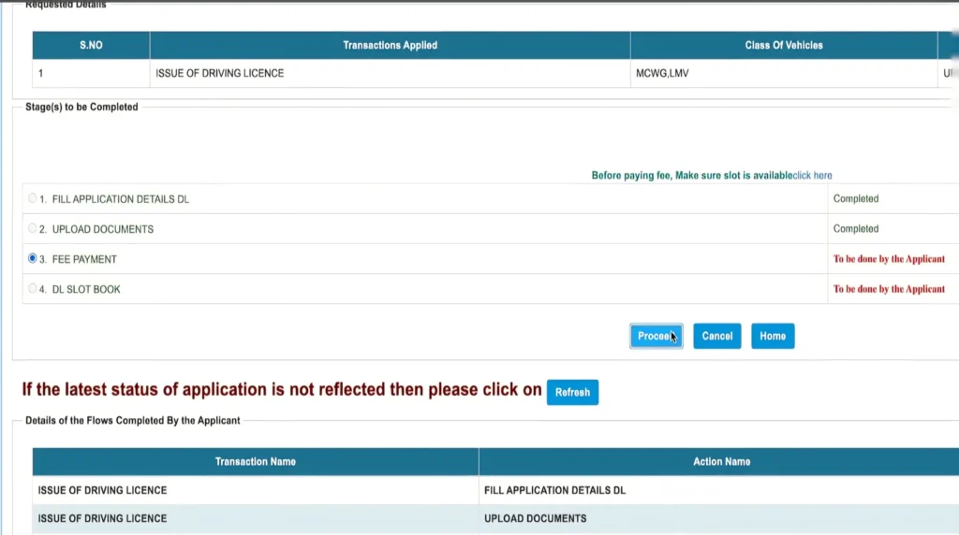Refresh the application status
Screen dimensions: 959x535
572,392
